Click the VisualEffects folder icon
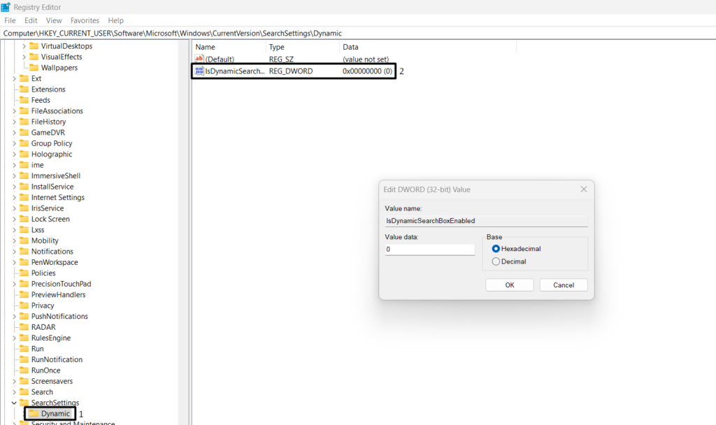The image size is (716, 425). coord(34,57)
